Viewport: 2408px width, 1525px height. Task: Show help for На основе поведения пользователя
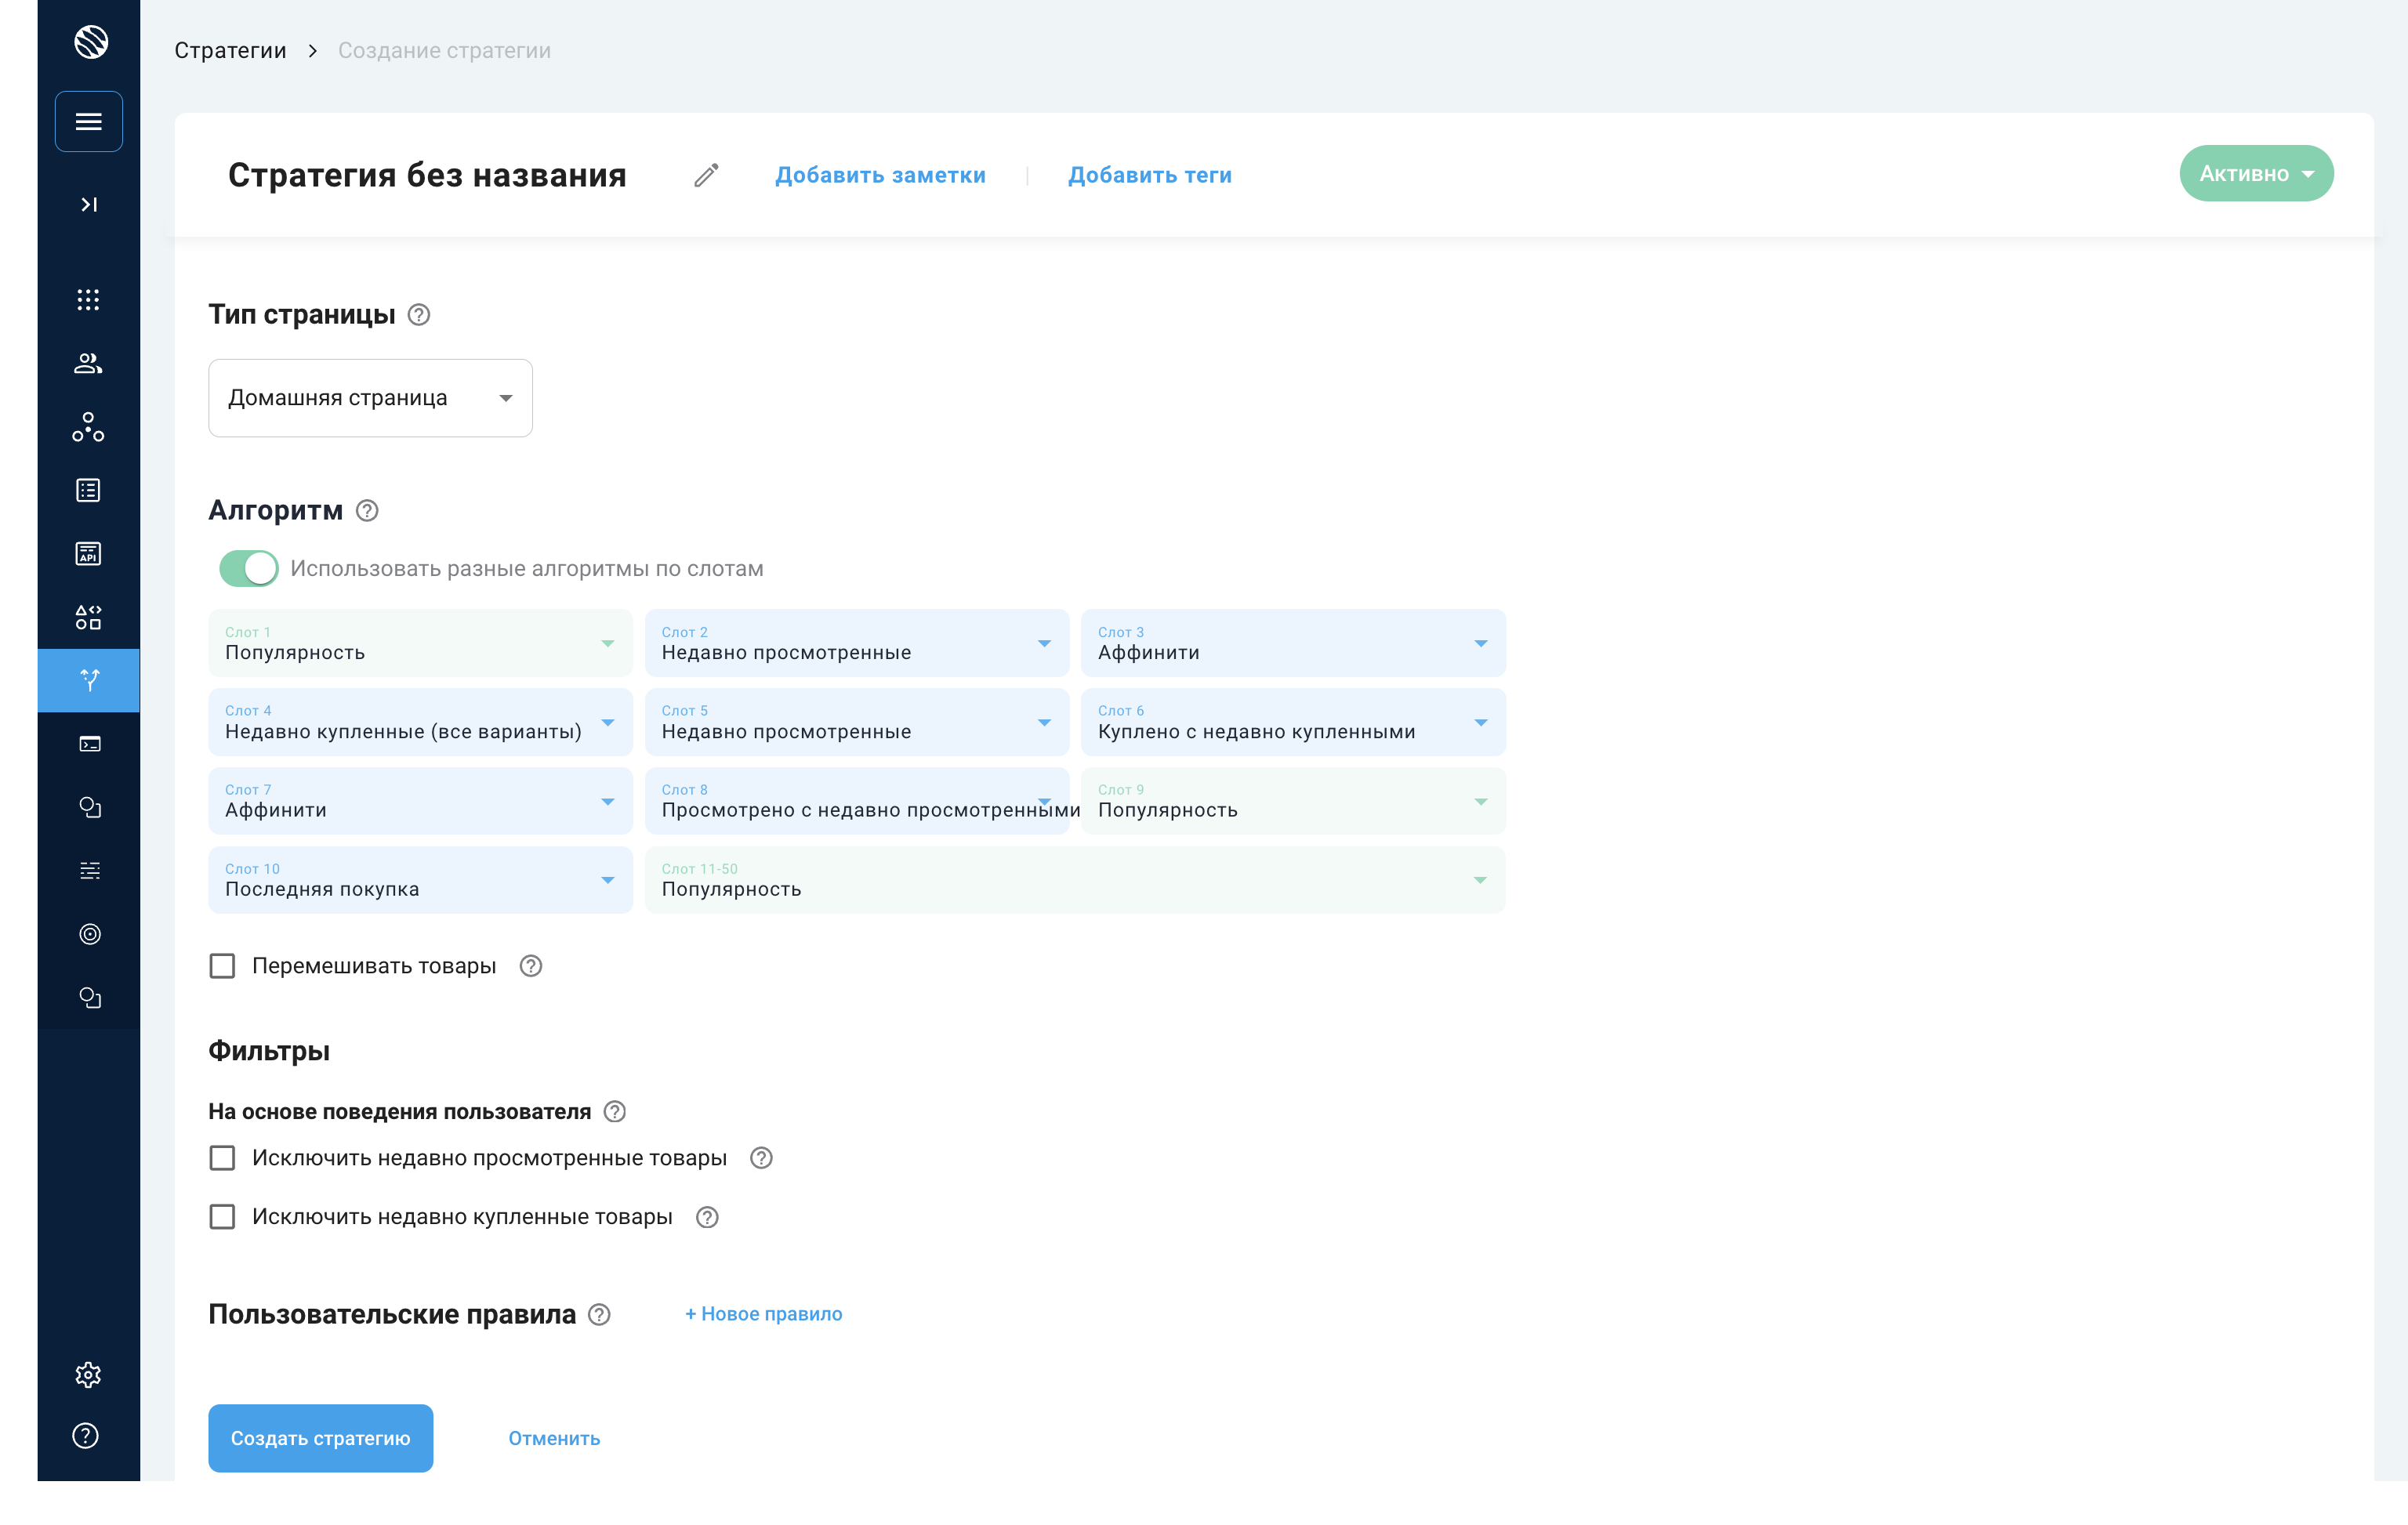point(615,1112)
